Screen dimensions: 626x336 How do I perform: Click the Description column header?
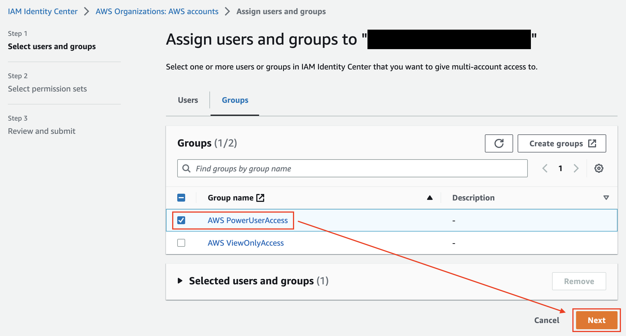pos(473,198)
